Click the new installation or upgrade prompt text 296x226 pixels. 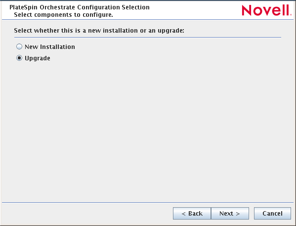[99, 31]
